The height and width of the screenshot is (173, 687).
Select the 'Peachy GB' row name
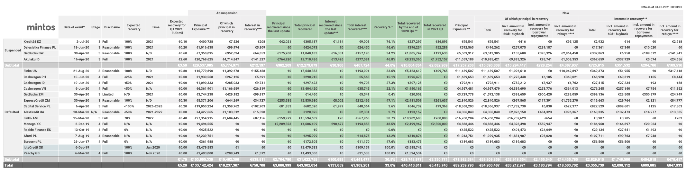(x=32, y=153)
